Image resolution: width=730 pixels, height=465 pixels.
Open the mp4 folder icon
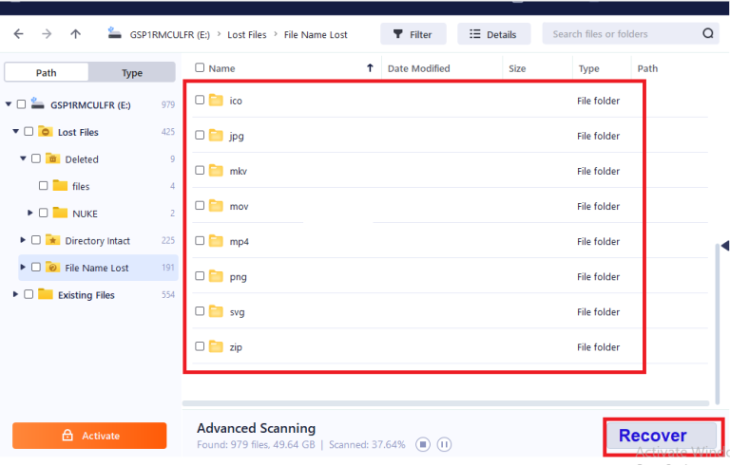(216, 241)
